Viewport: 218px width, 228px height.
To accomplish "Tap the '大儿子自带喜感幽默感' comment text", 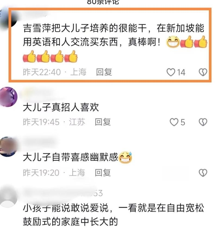I will 77,157.
